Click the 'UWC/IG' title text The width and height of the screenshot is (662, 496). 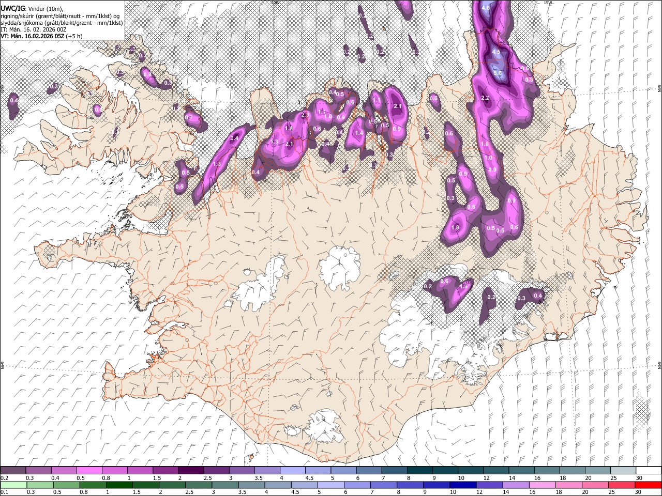[x=12, y=8]
